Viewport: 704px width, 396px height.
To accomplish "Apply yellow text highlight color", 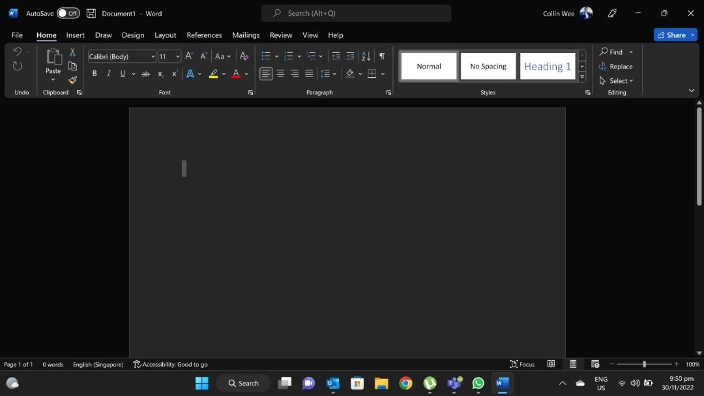I will click(x=214, y=74).
